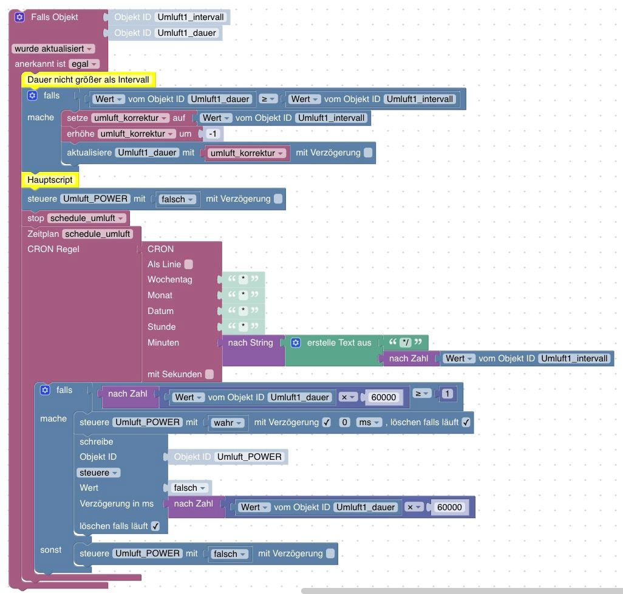623x594 pixels.
Task: Open ≥ dropdown before value 1
Action: 421,394
